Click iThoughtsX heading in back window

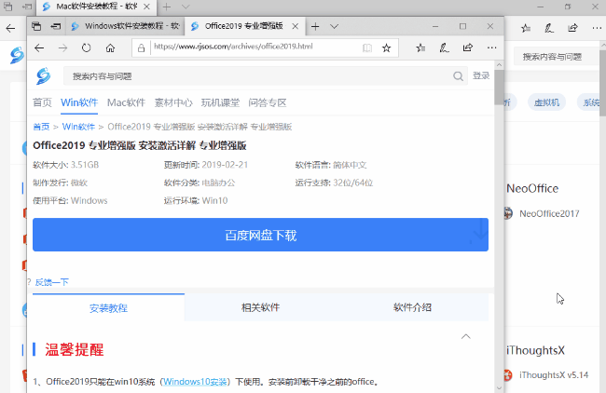pyautogui.click(x=536, y=350)
